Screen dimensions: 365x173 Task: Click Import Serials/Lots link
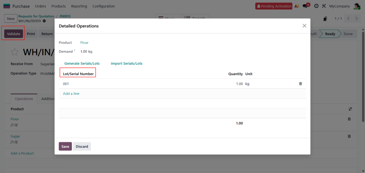(127, 63)
